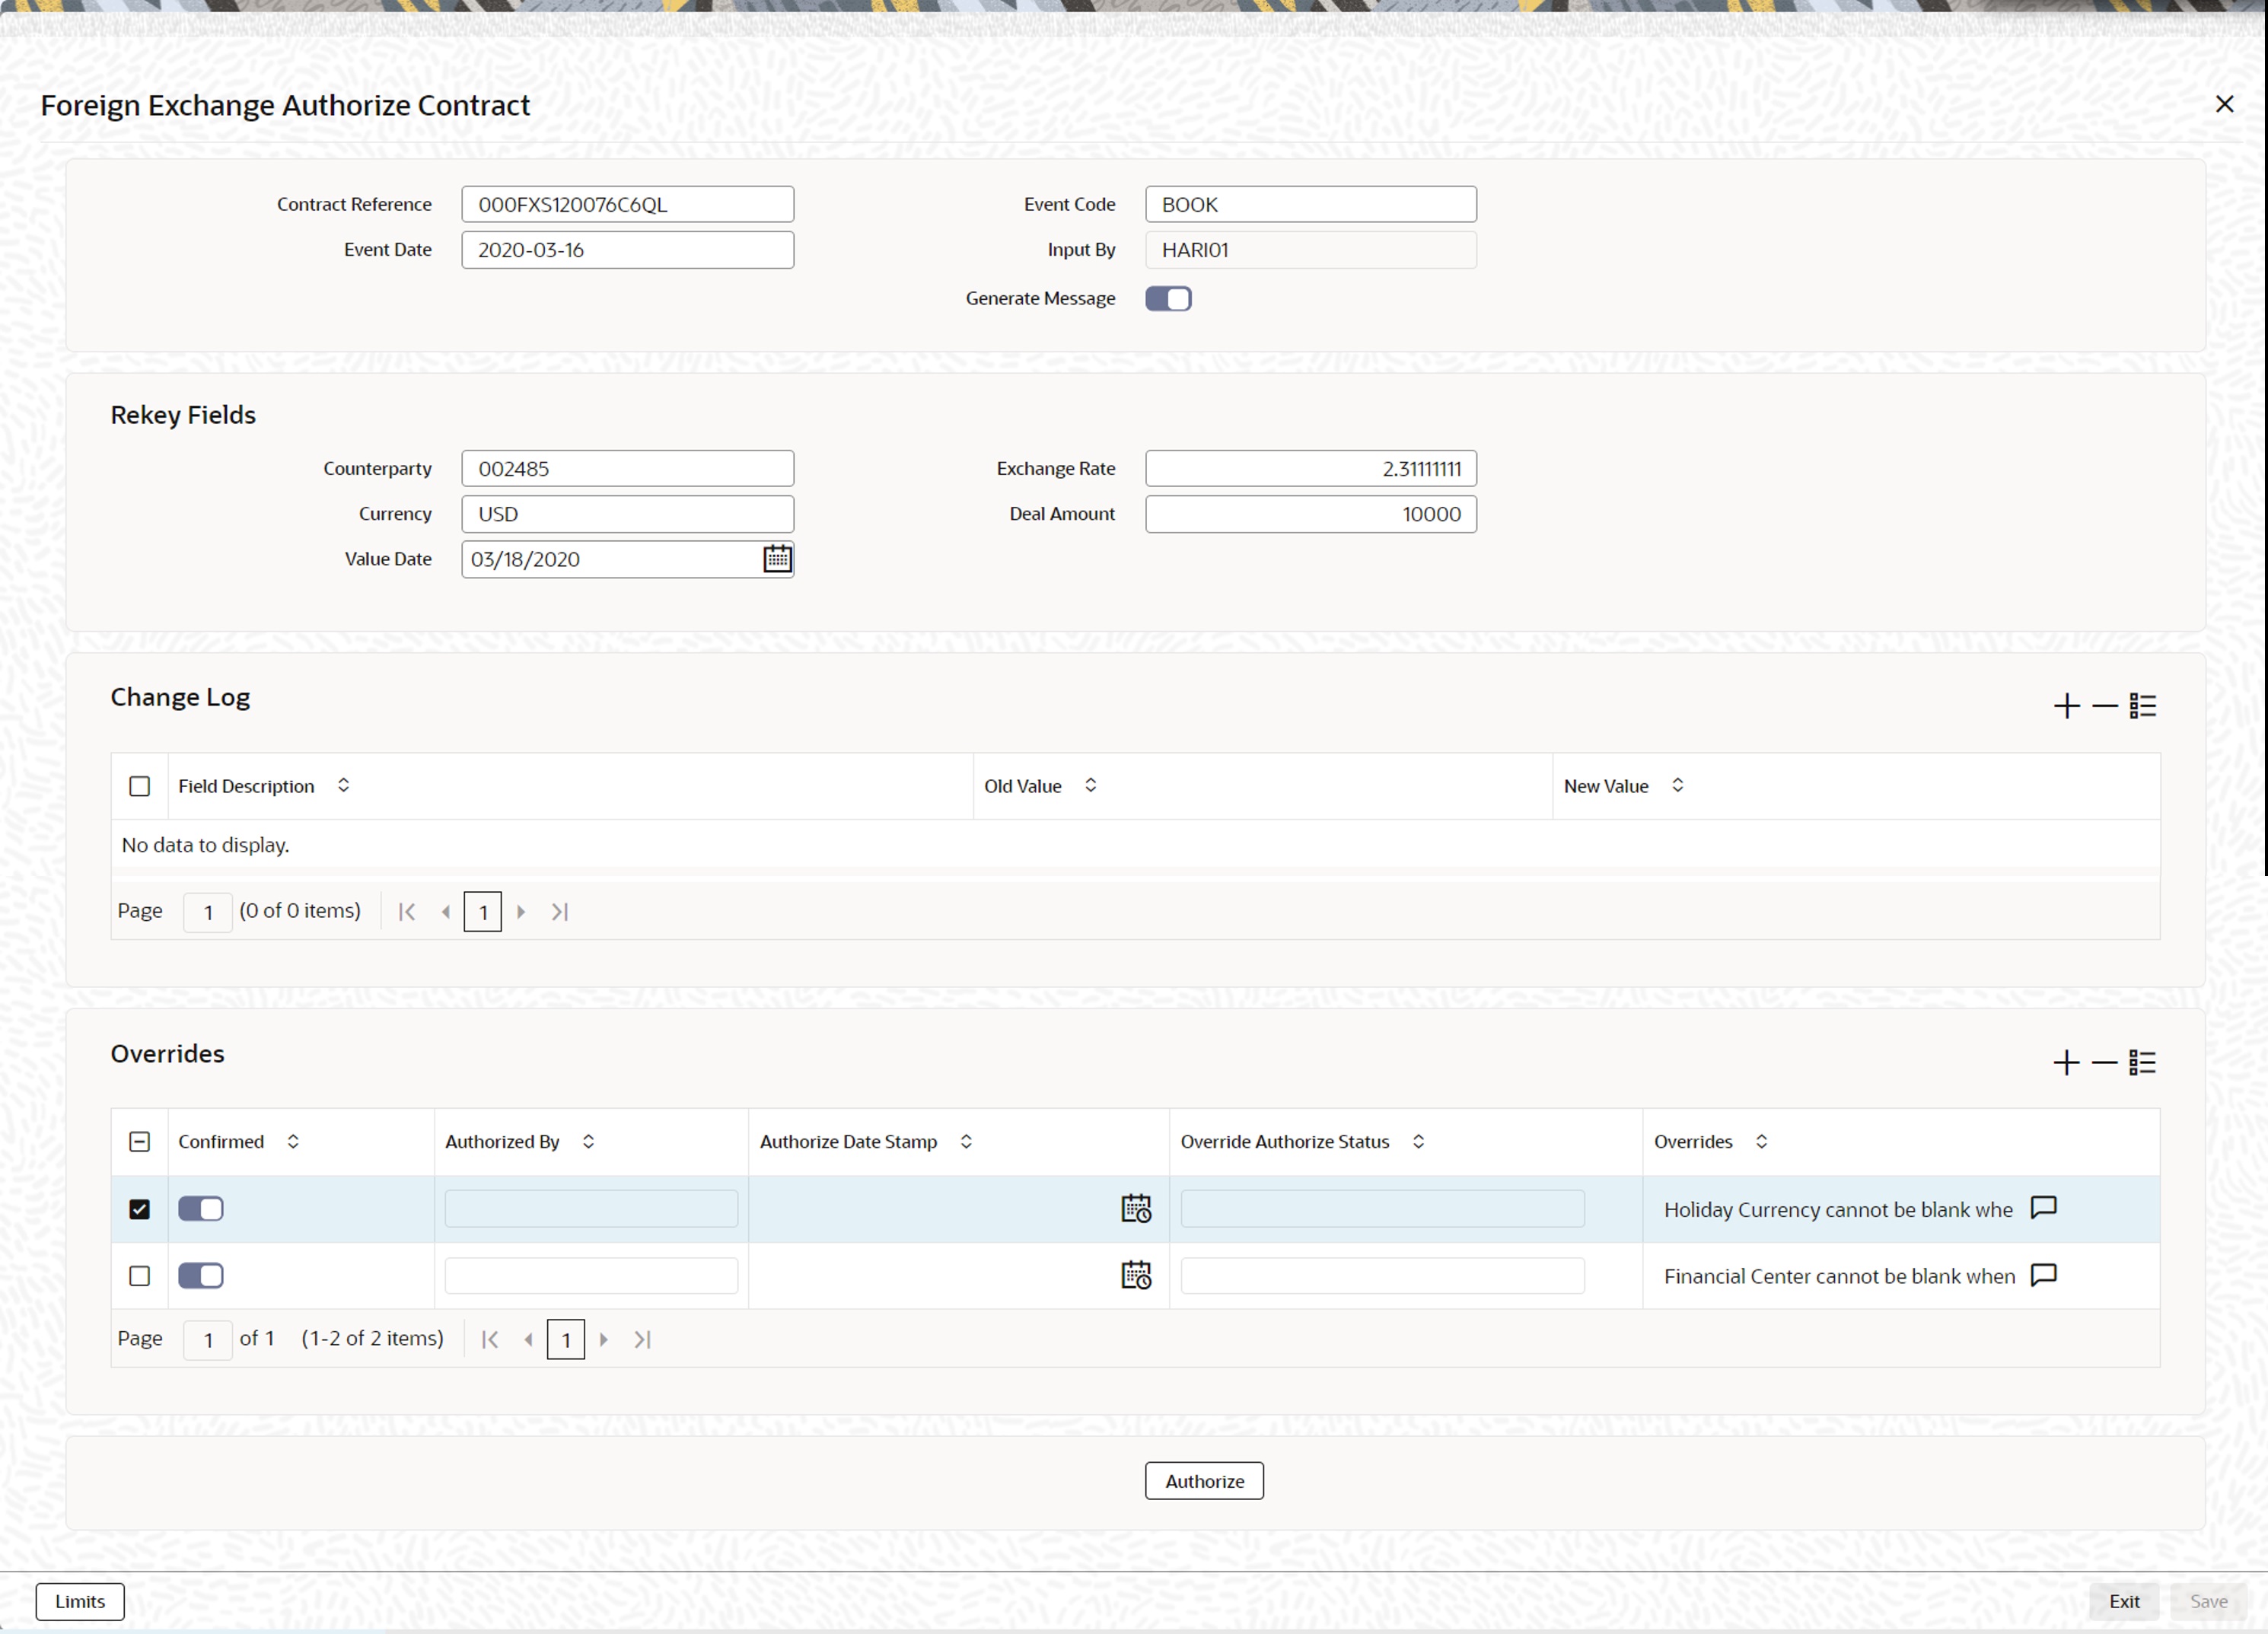This screenshot has height=1634, width=2268.
Task: Open comment icon for Holiday Currency override
Action: 2043,1209
